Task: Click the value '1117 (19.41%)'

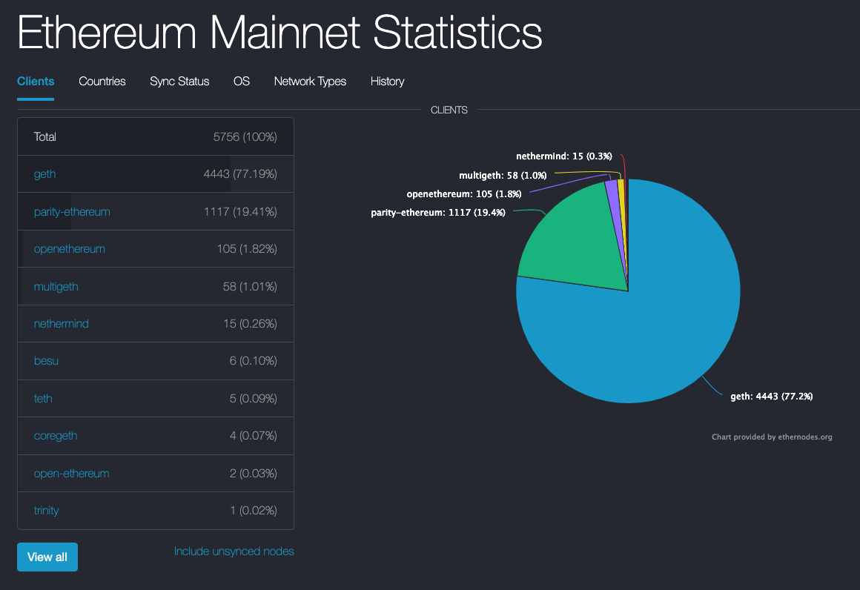Action: coord(240,212)
